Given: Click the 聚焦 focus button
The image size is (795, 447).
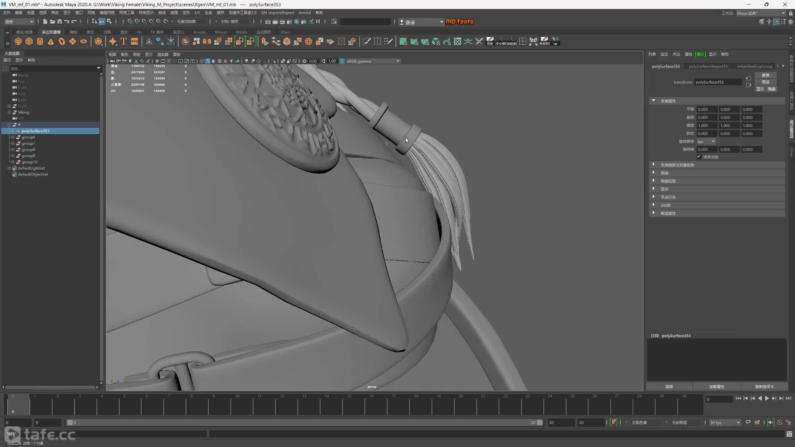Looking at the screenshot, I should [x=766, y=75].
